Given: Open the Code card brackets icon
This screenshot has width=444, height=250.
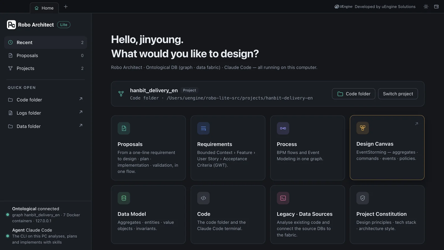Looking at the screenshot, I should [x=203, y=198].
